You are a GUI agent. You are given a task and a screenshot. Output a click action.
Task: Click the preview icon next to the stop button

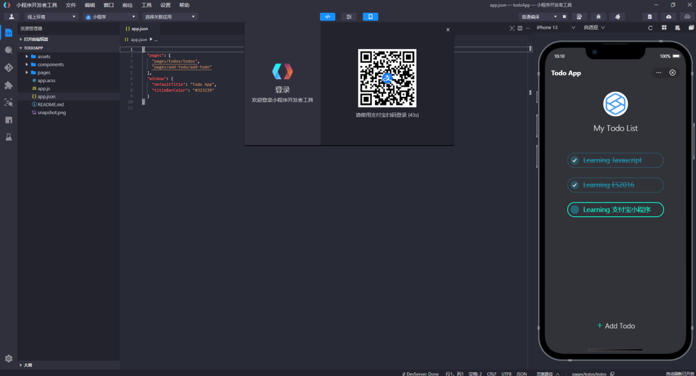click(579, 17)
